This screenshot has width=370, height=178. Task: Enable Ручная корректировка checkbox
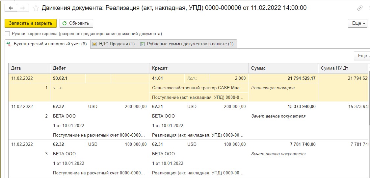(x=7, y=34)
